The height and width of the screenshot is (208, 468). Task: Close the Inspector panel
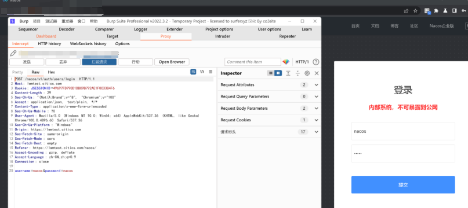[x=317, y=73]
